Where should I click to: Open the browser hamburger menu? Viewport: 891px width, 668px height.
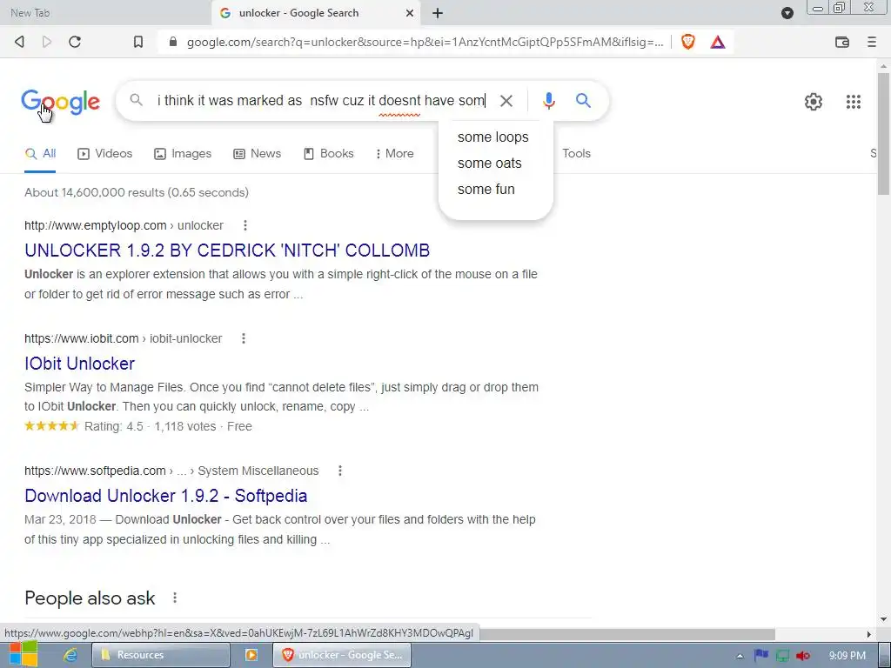tap(872, 42)
